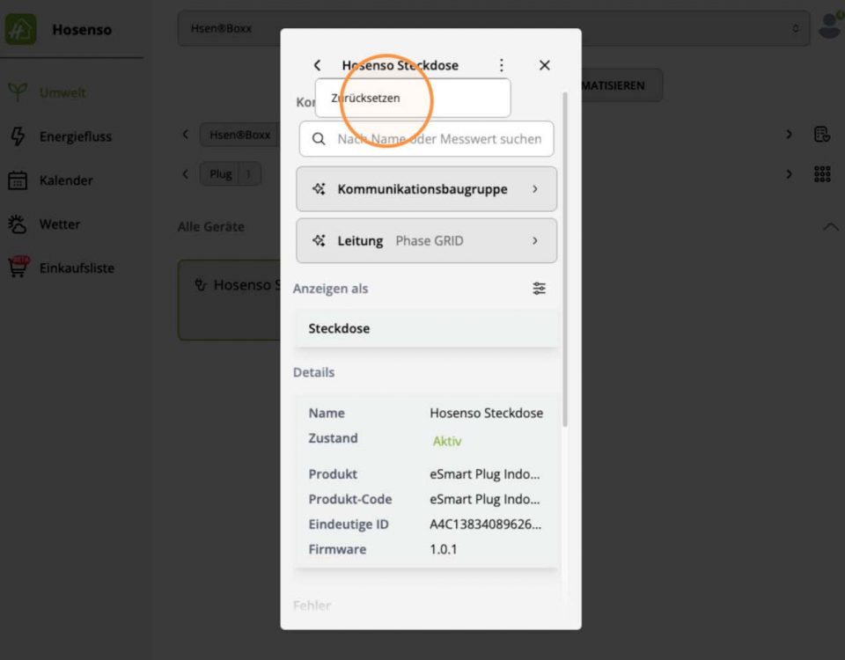The width and height of the screenshot is (845, 660).
Task: Open the Anzeigen als sliders settings icon
Action: (x=539, y=289)
